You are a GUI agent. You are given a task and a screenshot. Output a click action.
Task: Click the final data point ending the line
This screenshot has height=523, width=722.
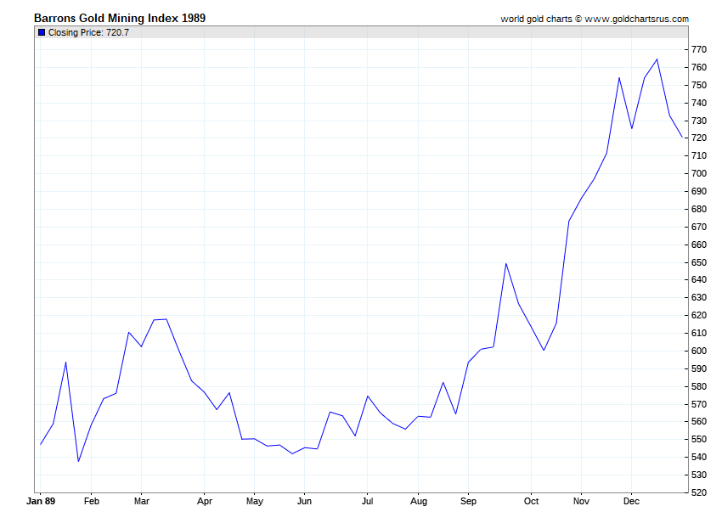[682, 137]
